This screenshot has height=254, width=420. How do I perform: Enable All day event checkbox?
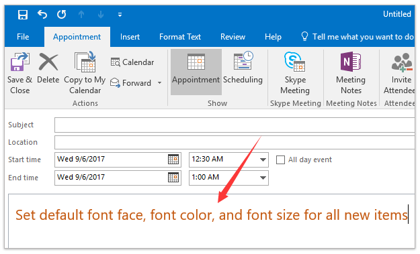coord(280,160)
